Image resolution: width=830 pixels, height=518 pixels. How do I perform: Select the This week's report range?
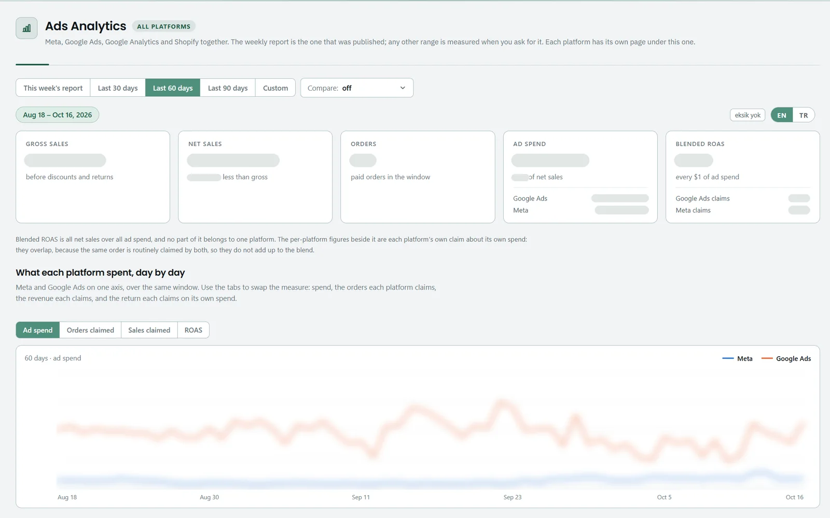[x=53, y=88]
